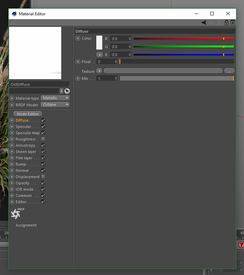Viewport: 244px width, 275px height.
Task: Click the OctDiffuse material name field
Action: point(39,84)
